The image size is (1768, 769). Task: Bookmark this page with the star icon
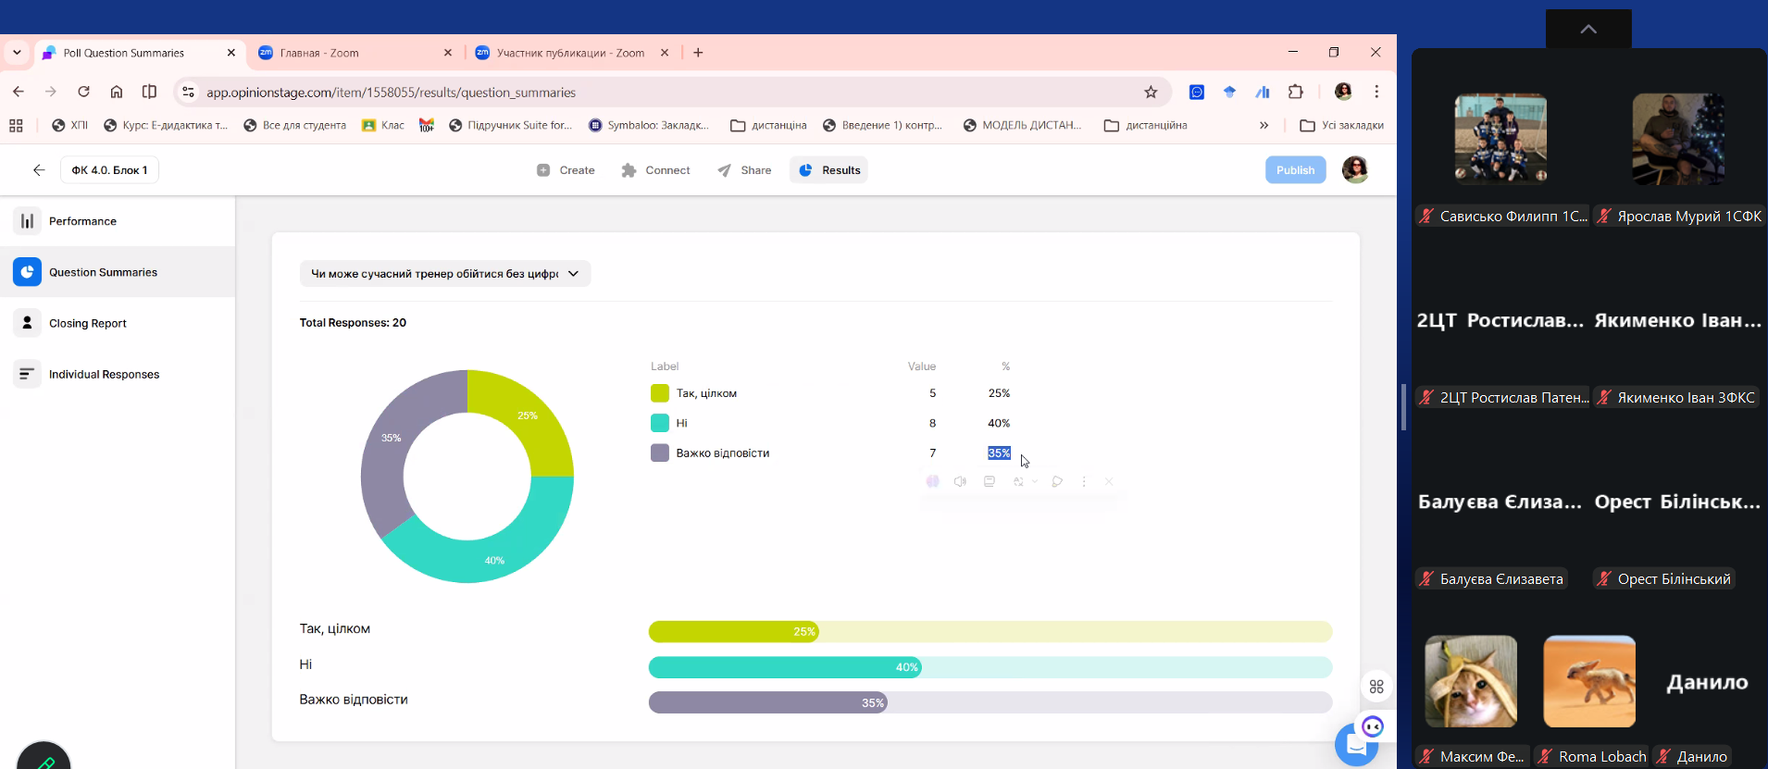(1151, 92)
